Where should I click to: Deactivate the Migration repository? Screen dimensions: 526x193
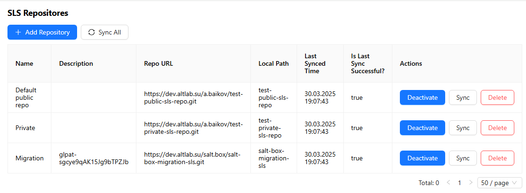click(x=422, y=158)
